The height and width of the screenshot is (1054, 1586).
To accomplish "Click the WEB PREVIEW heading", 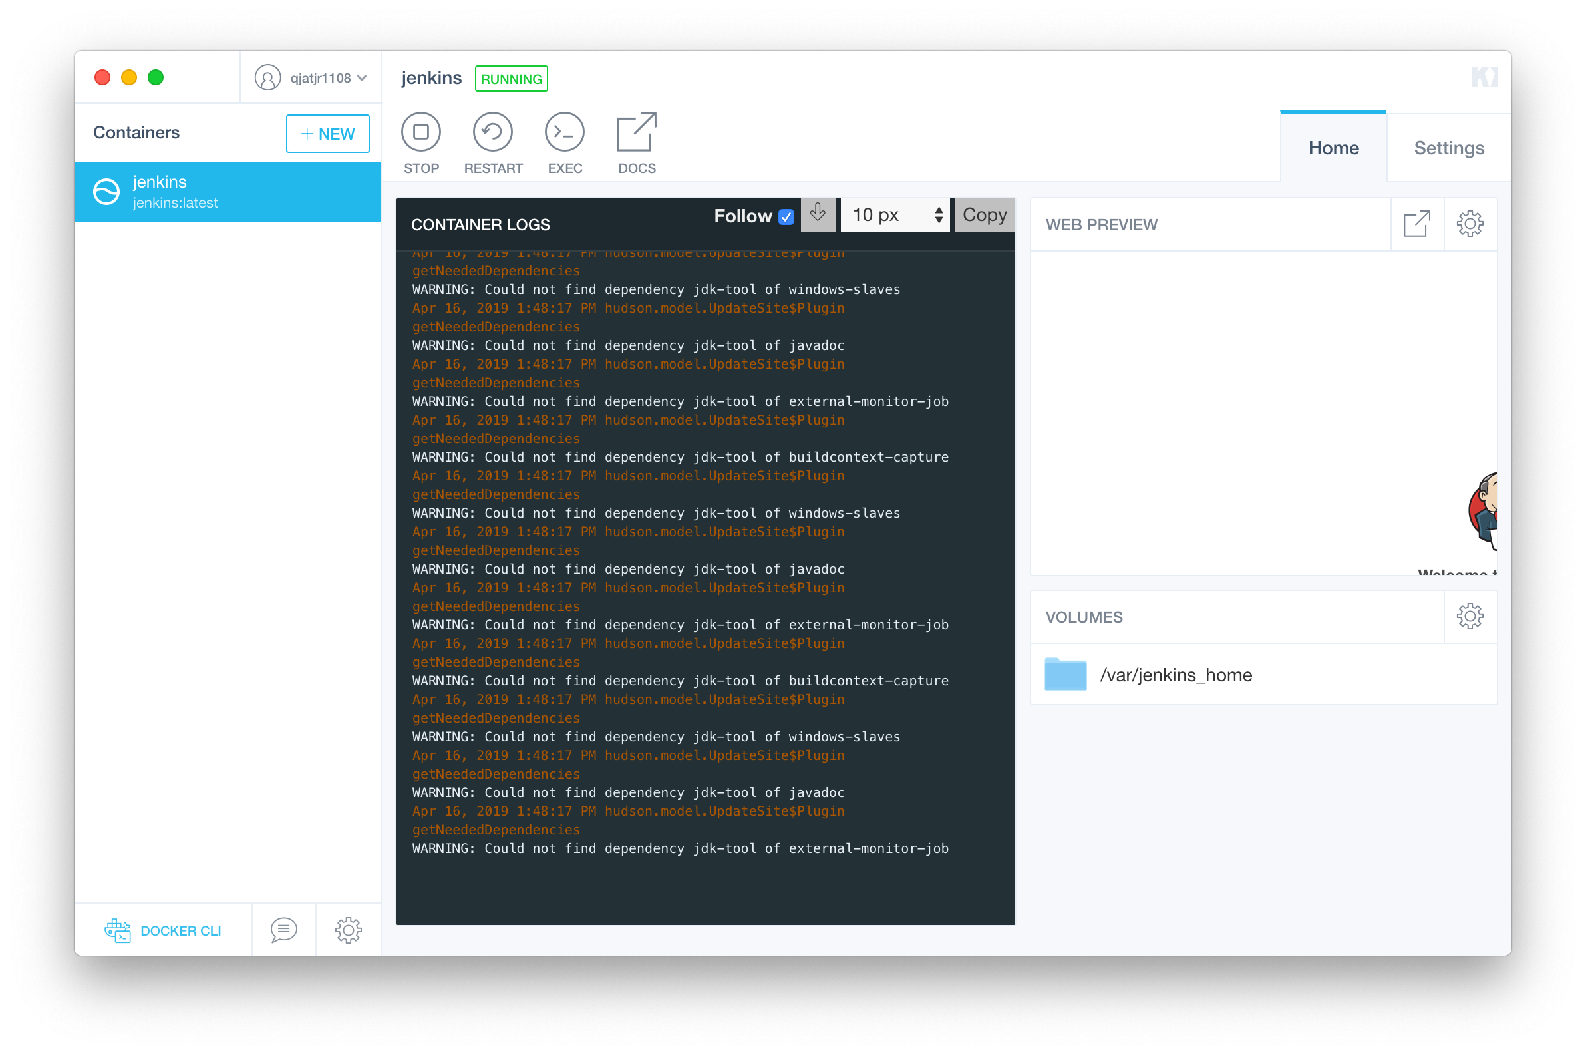I will coord(1102,224).
